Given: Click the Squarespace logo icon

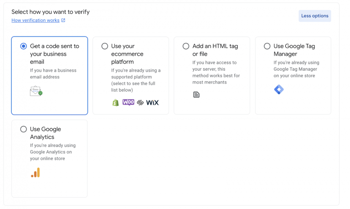Looking at the screenshot, I should point(140,103).
